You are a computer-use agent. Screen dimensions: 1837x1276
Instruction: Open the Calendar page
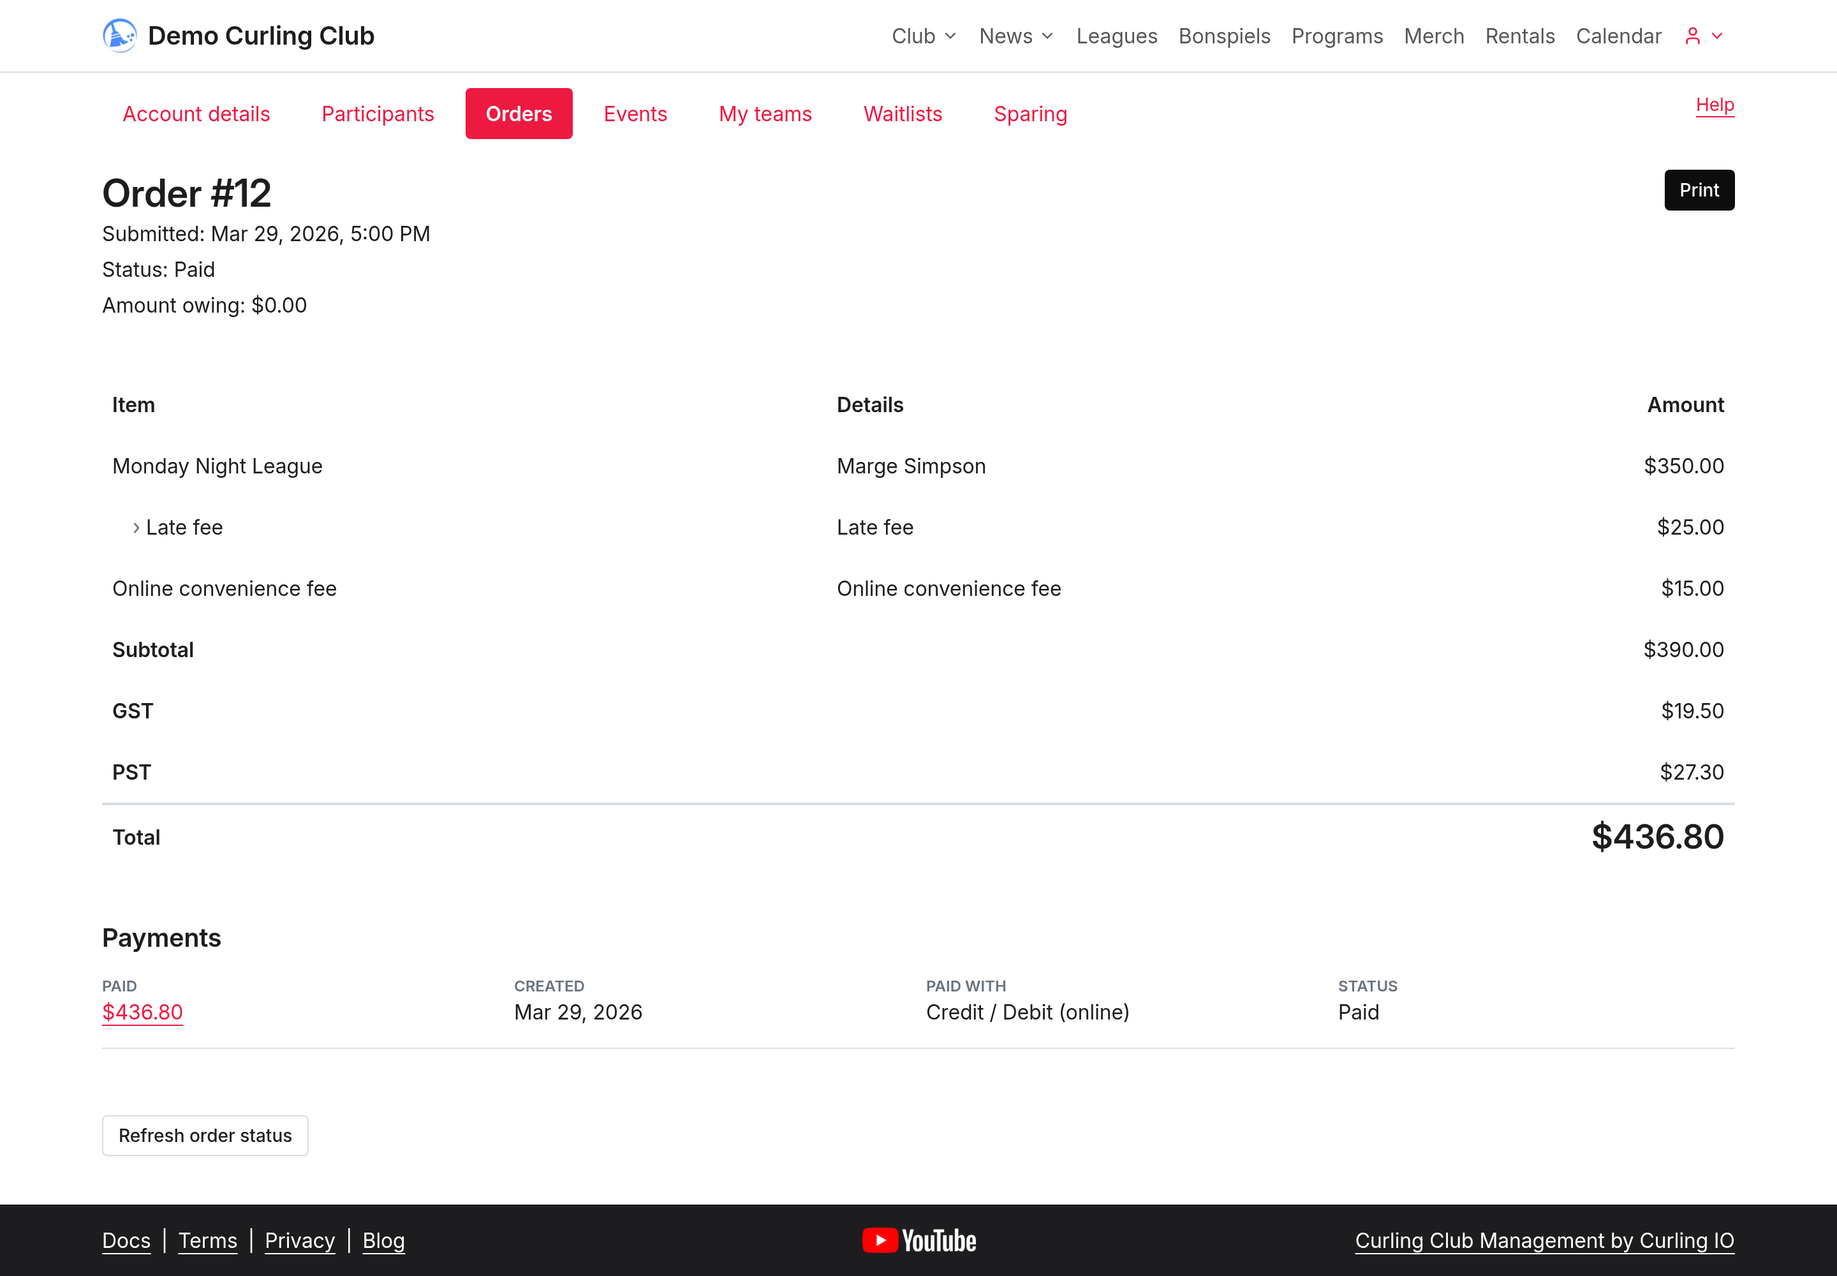(x=1618, y=36)
